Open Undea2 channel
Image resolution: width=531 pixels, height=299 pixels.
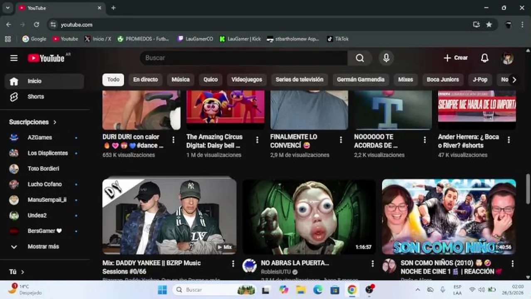[x=44, y=215]
